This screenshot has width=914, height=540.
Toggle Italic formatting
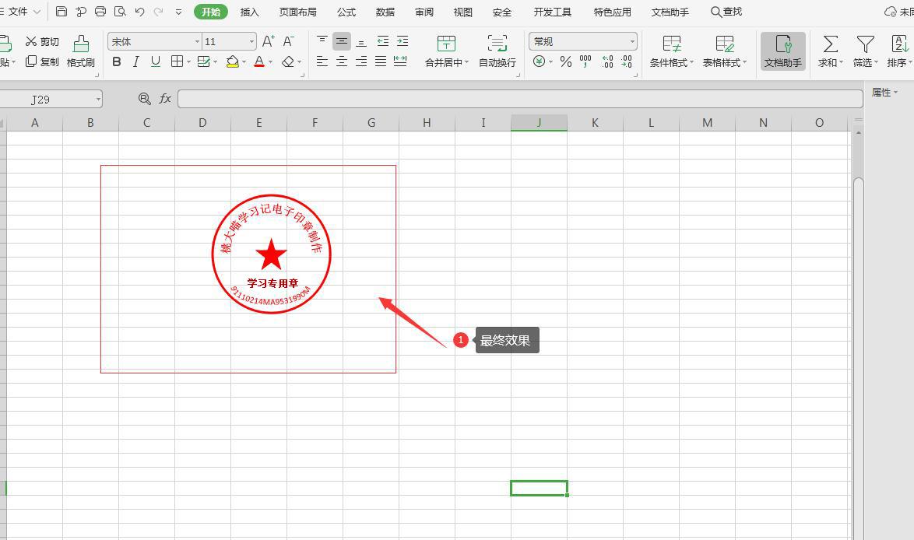[136, 61]
